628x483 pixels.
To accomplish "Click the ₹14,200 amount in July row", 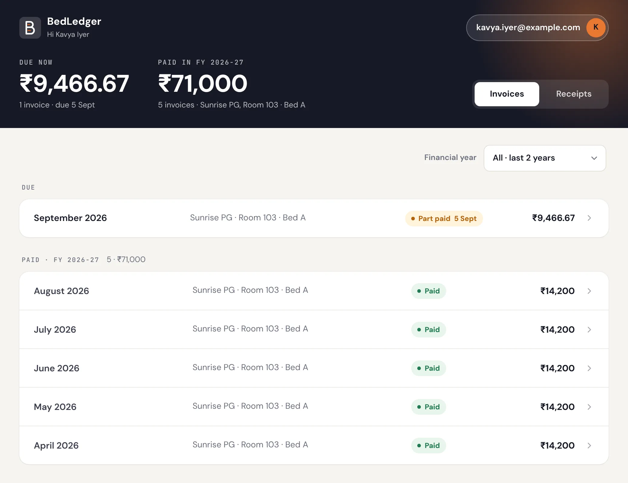I will [x=557, y=330].
